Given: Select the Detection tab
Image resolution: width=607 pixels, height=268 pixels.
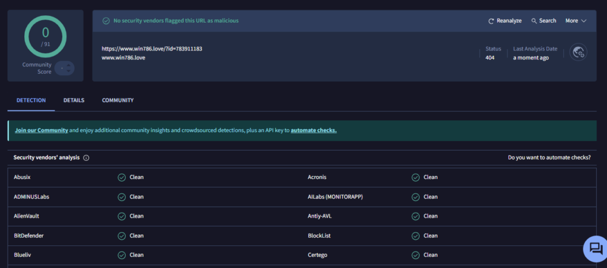Looking at the screenshot, I should 31,101.
